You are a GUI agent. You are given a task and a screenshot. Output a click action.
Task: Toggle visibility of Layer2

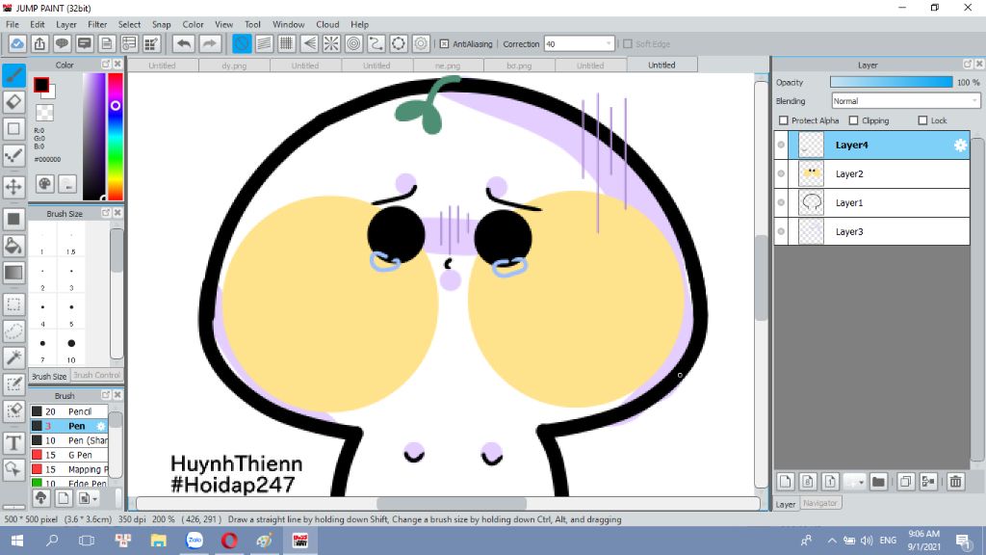coord(781,173)
